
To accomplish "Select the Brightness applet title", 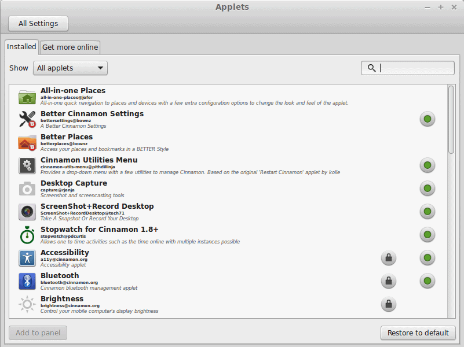I will (x=62, y=298).
